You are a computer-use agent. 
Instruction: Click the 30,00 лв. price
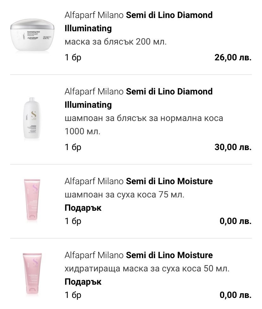point(233,147)
